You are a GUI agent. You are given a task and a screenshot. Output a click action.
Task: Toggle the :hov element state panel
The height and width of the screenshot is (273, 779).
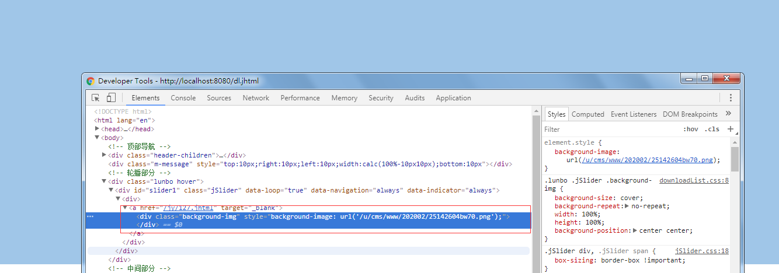click(x=690, y=129)
